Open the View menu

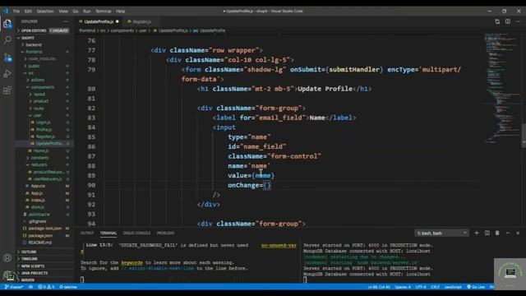tap(63, 11)
